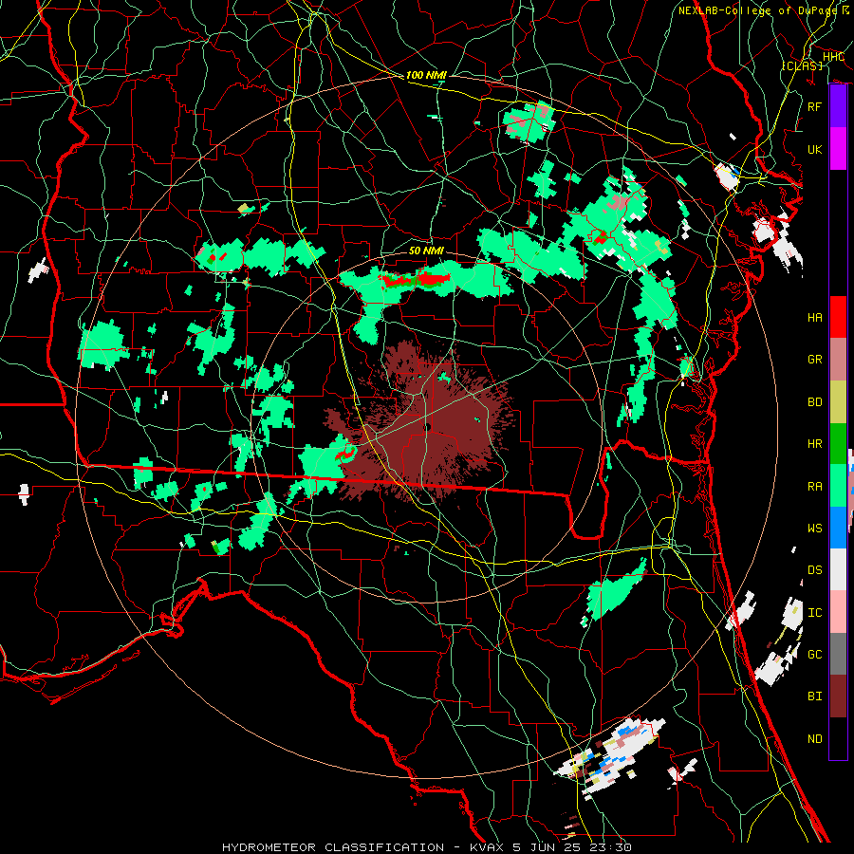
Task: Click the RF legend label
Action: point(815,106)
